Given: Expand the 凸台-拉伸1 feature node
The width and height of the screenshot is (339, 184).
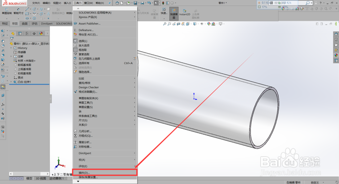Looking at the screenshot, I should coord(11,82).
